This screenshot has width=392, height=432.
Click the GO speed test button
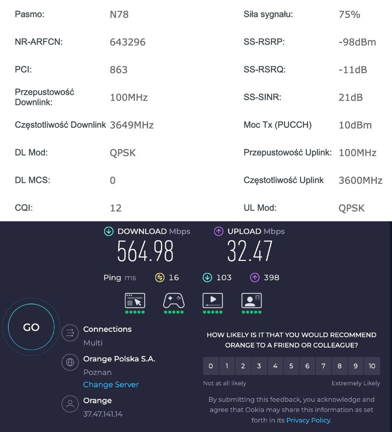31,327
